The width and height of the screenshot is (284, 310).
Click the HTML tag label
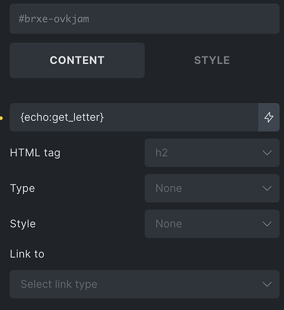coord(35,153)
